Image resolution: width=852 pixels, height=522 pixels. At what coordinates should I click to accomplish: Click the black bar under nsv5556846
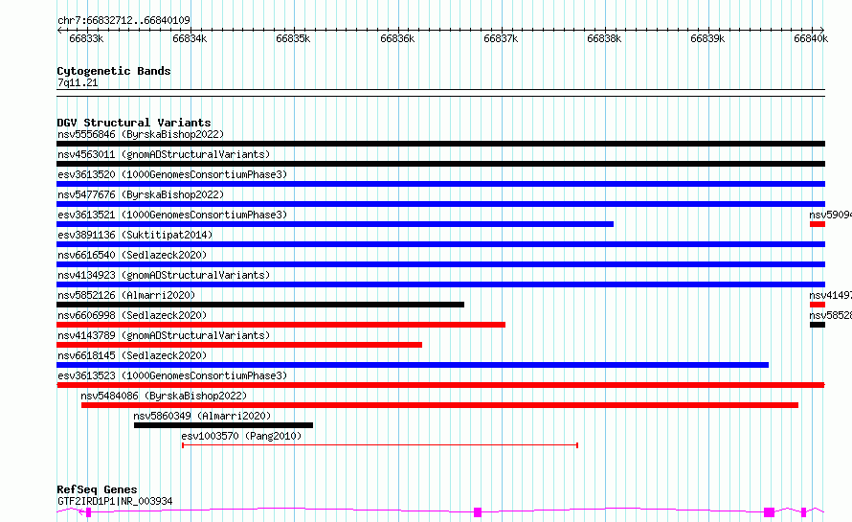pyautogui.click(x=440, y=144)
